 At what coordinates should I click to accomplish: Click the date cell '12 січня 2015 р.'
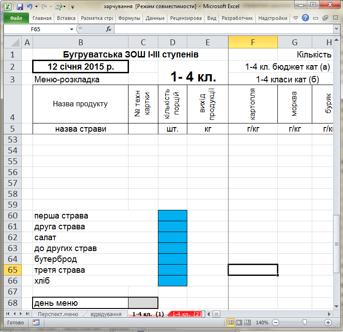click(81, 66)
